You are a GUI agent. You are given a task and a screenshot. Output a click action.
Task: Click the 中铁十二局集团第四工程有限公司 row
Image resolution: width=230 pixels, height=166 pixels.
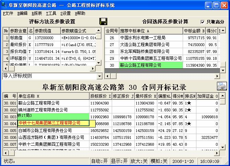coord(111,144)
